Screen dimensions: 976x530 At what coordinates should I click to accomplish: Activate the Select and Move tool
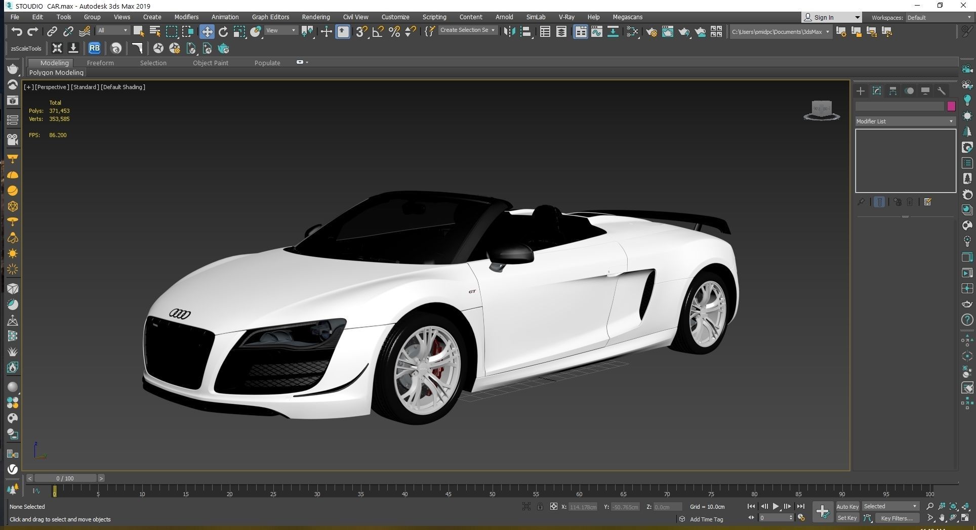(207, 31)
